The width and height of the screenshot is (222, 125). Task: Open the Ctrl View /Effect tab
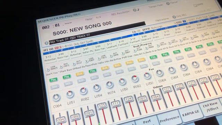pyautogui.click(x=210, y=107)
